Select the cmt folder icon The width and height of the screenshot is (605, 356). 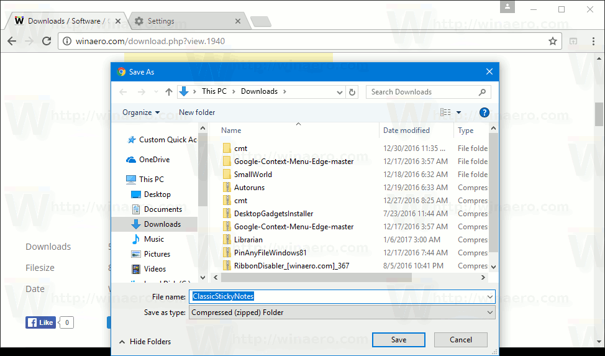(x=227, y=148)
